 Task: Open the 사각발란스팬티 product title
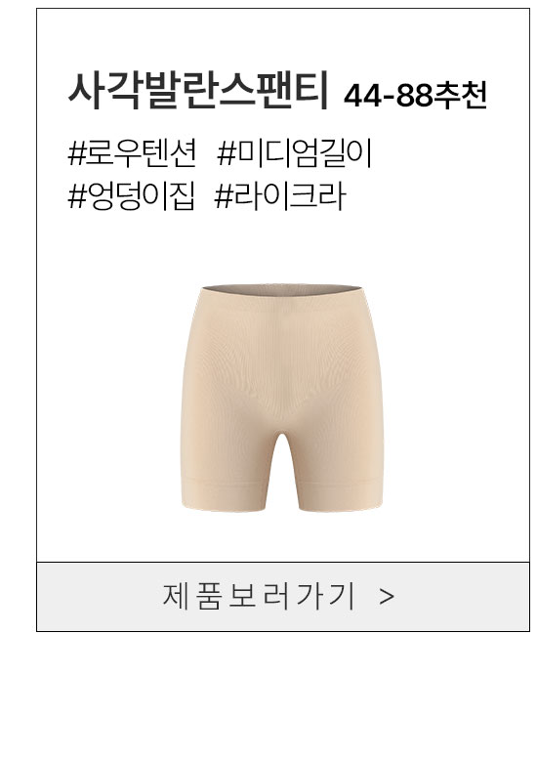[199, 91]
